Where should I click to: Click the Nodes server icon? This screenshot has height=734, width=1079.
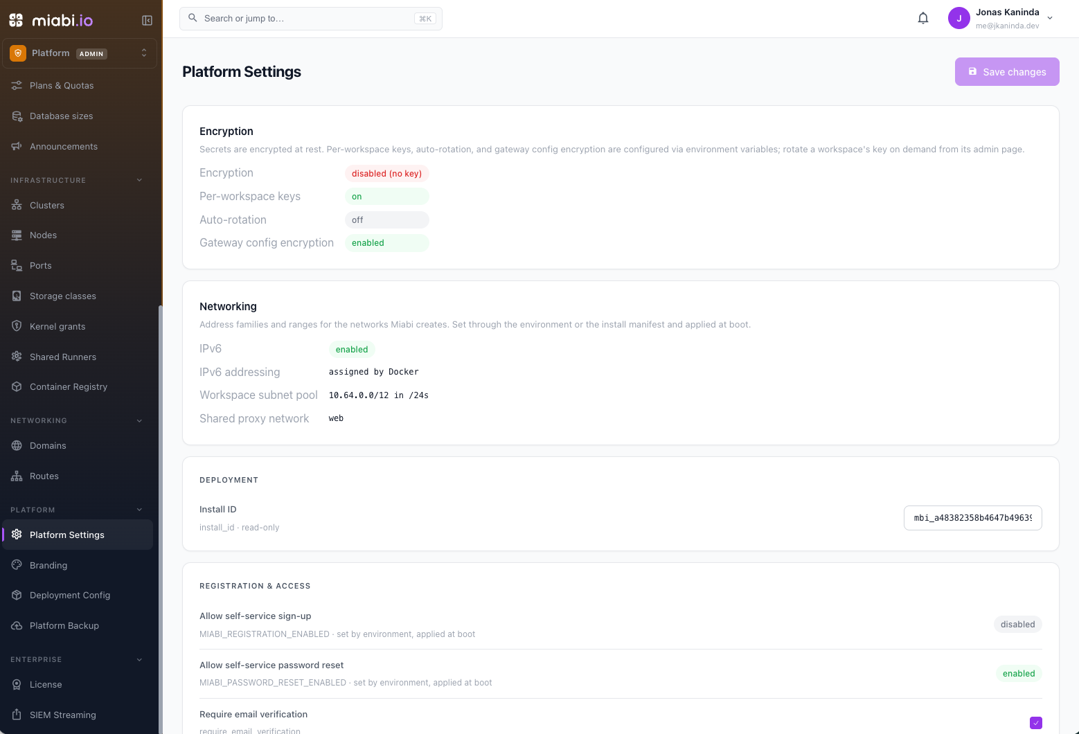(x=17, y=235)
